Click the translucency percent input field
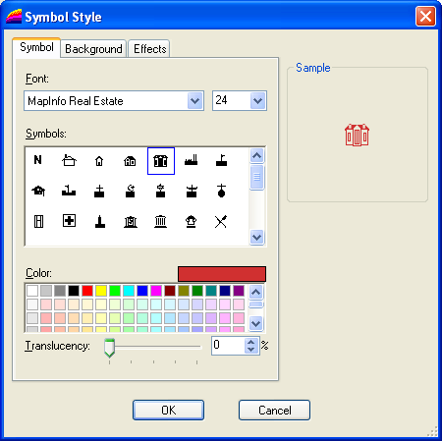The width and height of the screenshot is (442, 441). click(x=229, y=346)
